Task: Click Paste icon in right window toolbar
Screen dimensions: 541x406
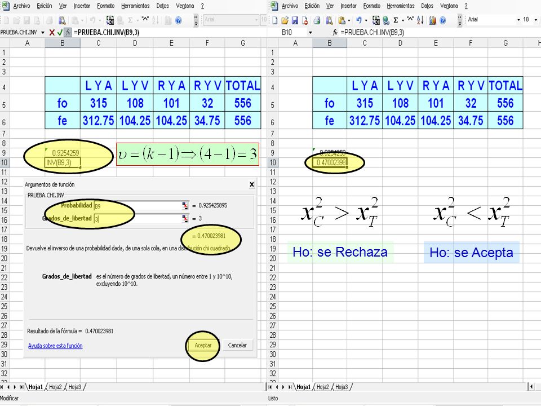Action: pos(342,20)
